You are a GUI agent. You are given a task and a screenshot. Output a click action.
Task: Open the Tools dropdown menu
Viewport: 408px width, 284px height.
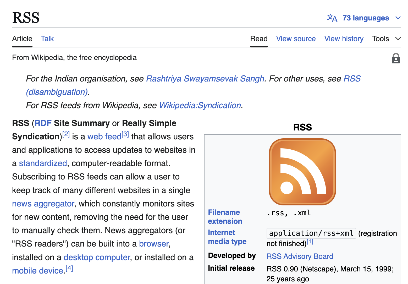(386, 39)
